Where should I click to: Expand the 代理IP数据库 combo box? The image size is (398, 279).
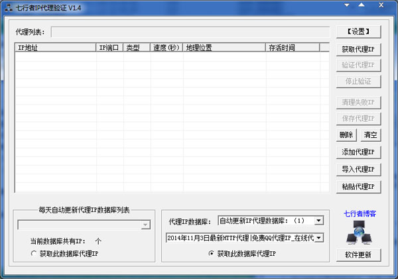pos(319,221)
